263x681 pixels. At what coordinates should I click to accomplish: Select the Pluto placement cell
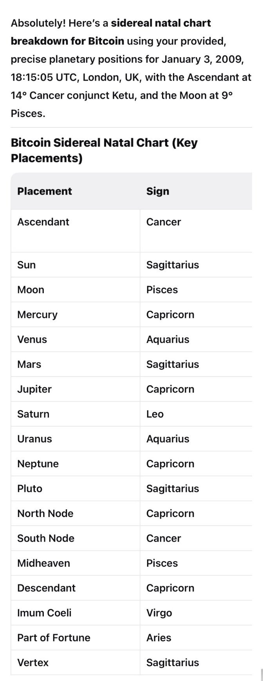30,488
